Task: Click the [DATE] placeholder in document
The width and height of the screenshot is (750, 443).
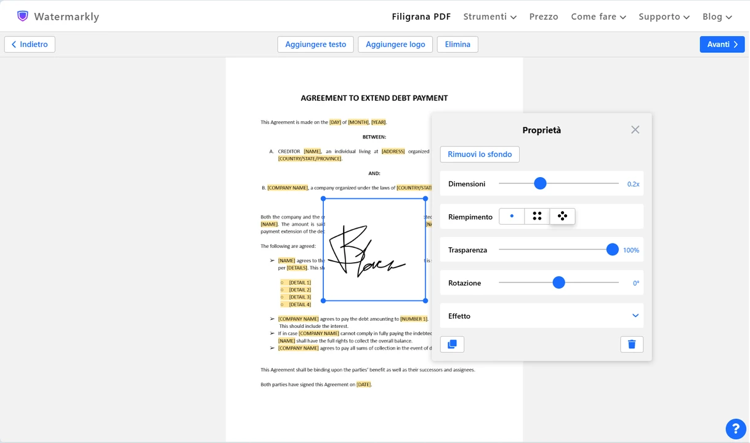Action: tap(363, 385)
